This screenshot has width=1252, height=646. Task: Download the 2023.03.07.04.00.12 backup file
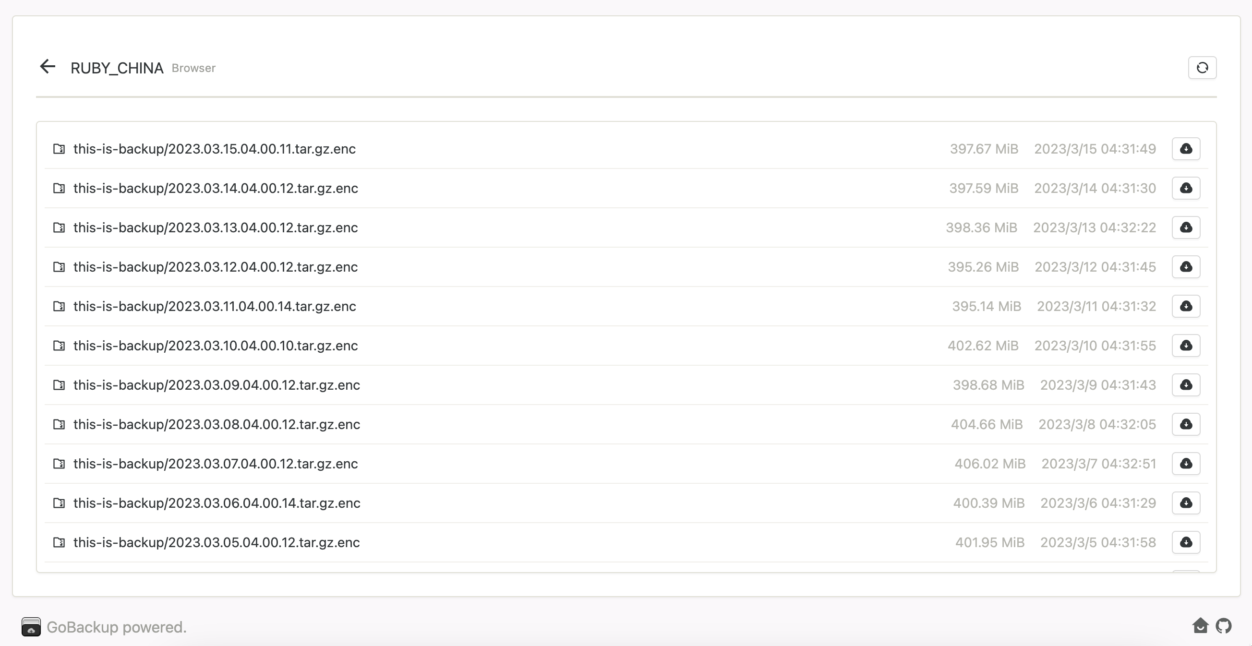(x=1186, y=464)
